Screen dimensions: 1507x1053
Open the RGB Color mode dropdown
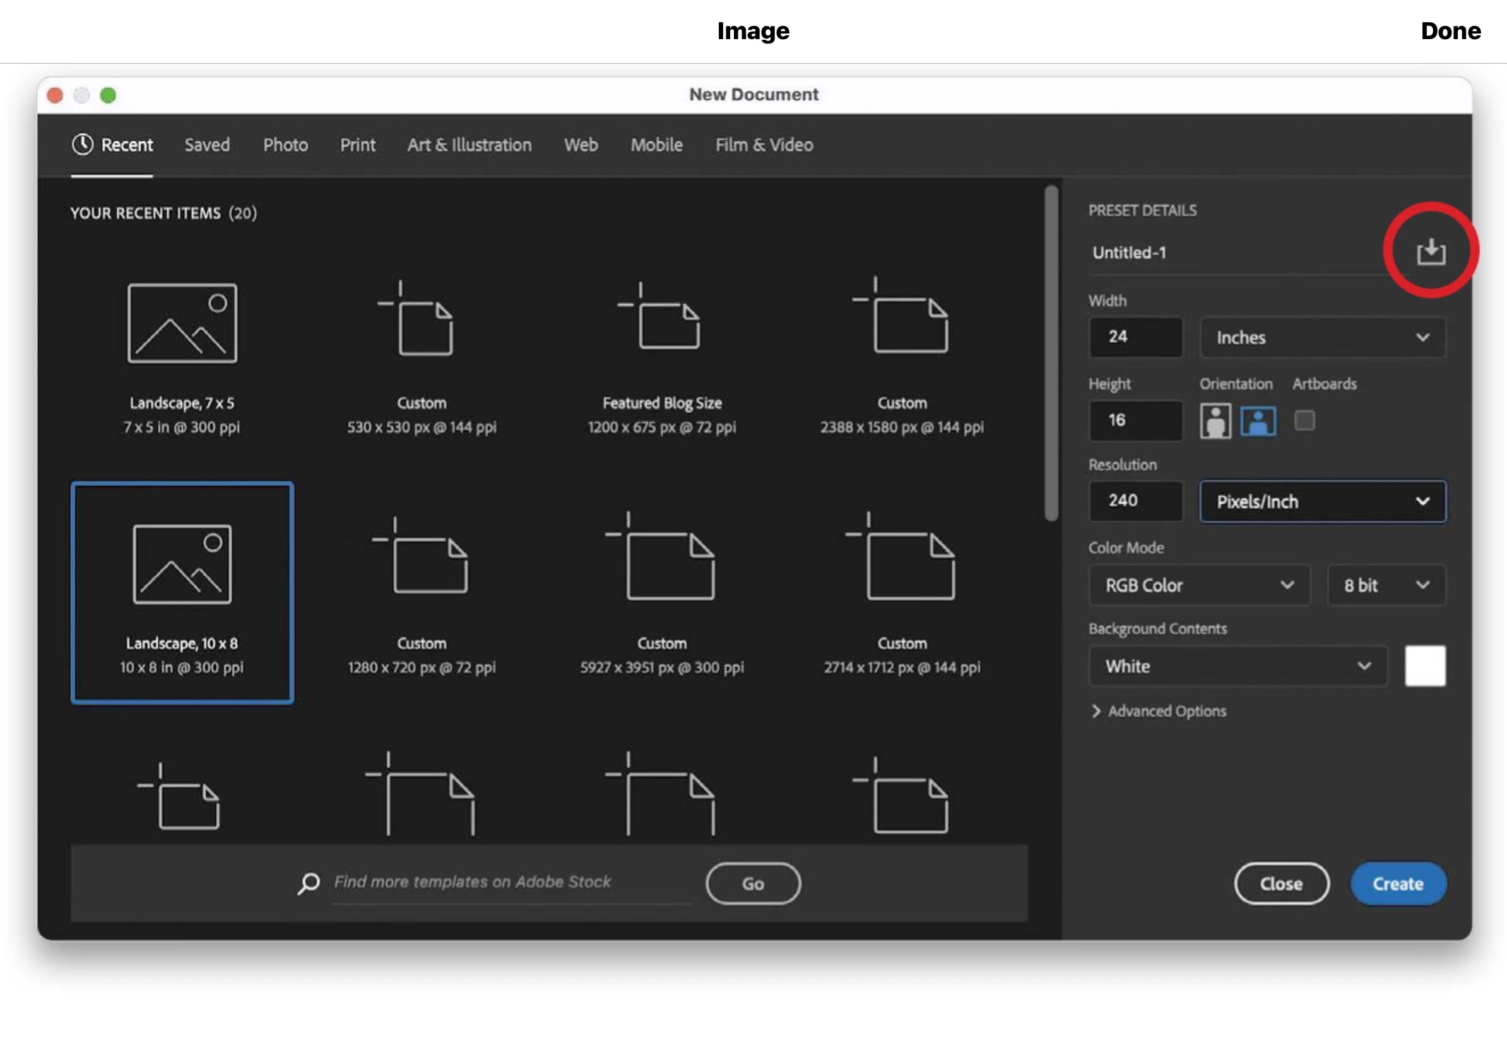[x=1199, y=585]
